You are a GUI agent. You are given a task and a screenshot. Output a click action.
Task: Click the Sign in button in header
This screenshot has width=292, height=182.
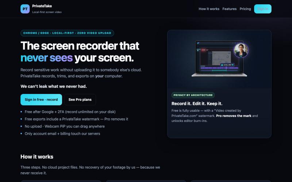(x=262, y=9)
